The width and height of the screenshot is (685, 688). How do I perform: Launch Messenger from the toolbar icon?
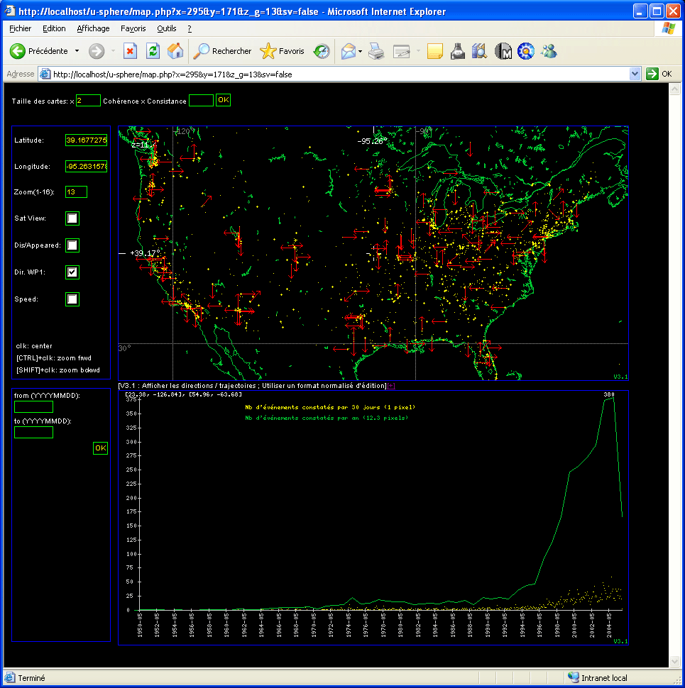[547, 51]
